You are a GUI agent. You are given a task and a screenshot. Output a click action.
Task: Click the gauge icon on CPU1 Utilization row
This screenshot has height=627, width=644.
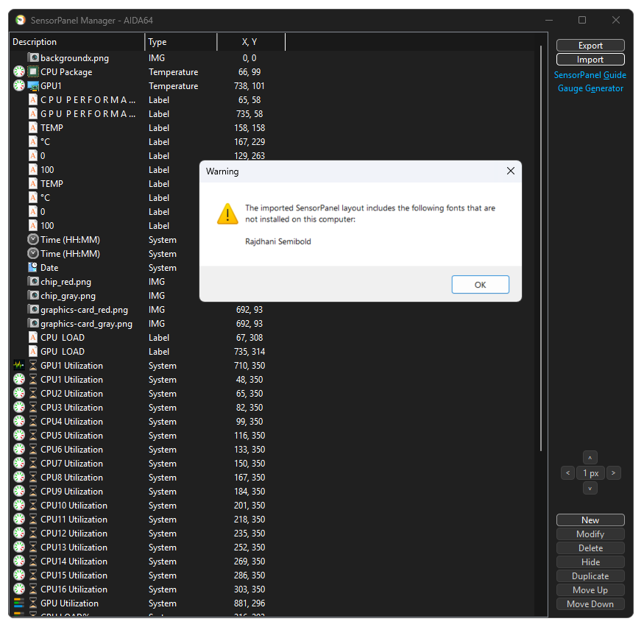pos(19,380)
